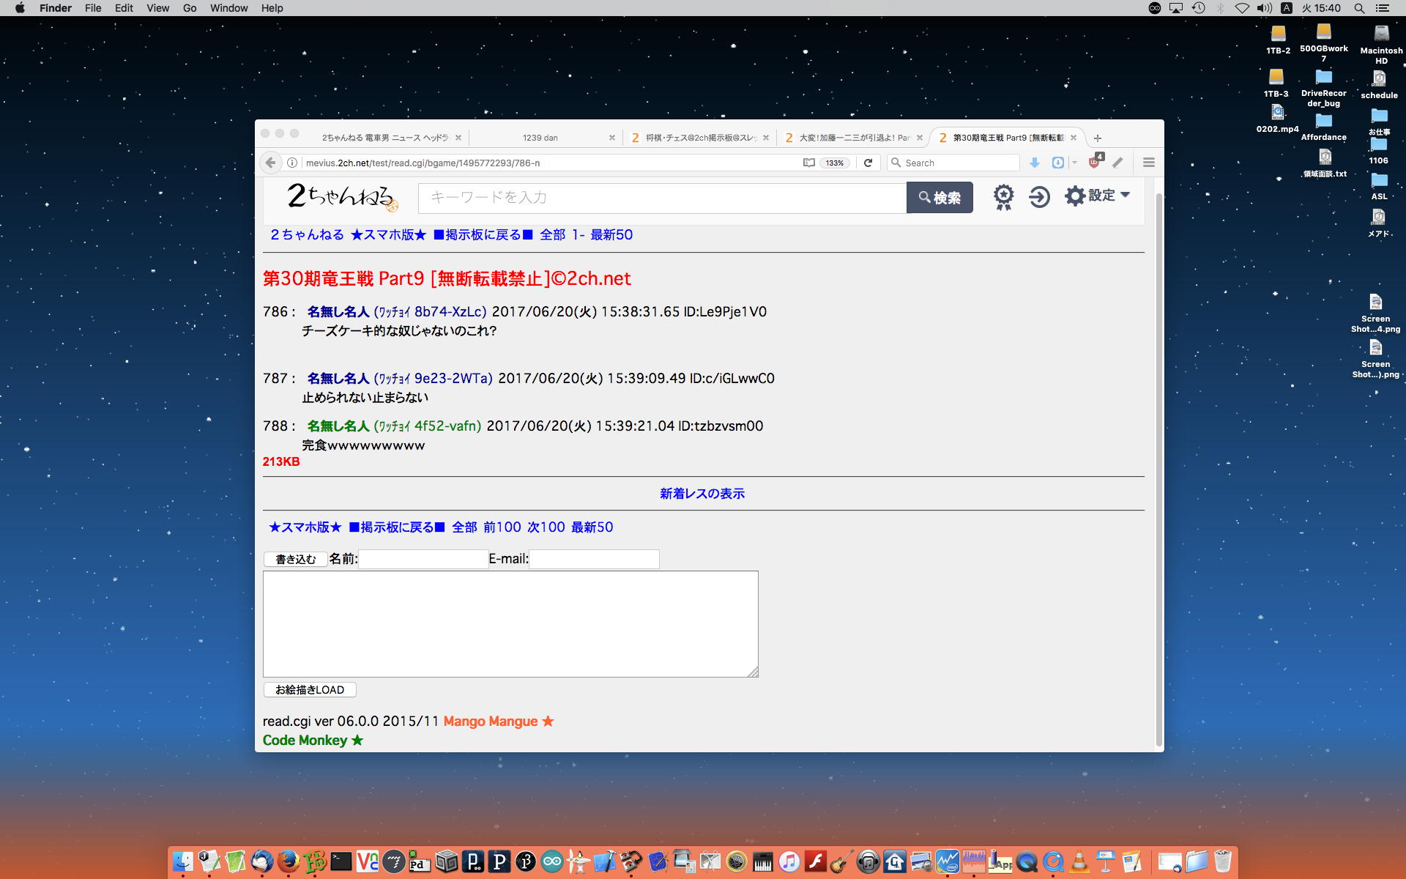1406x879 pixels.
Task: Open a new tab with plus button
Action: [1097, 138]
